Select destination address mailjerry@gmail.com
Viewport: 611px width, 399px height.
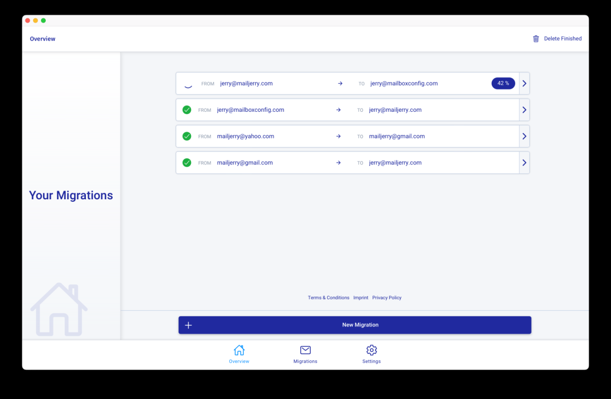397,136
